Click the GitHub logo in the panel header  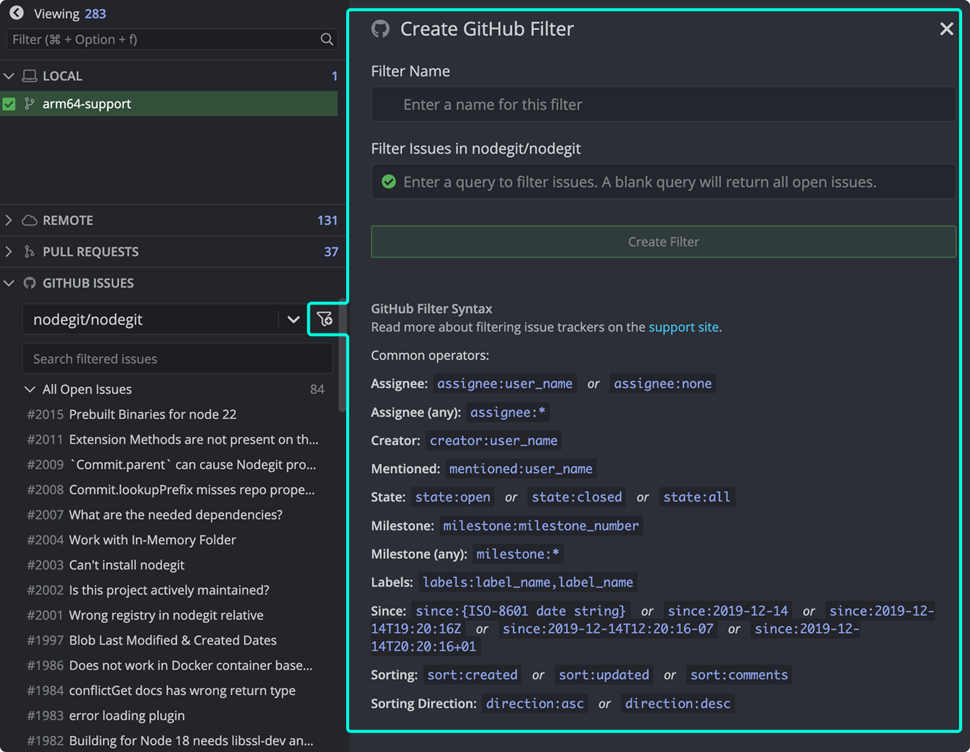click(x=381, y=29)
